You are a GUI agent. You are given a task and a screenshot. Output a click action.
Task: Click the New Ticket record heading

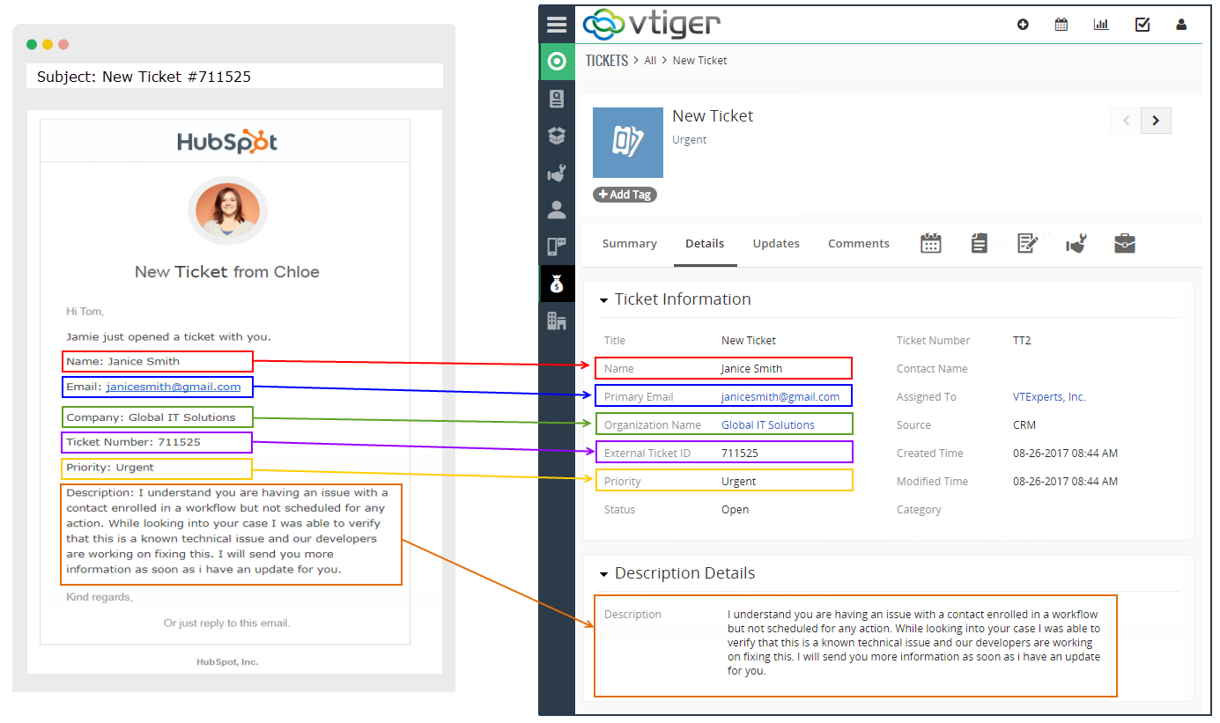click(713, 116)
